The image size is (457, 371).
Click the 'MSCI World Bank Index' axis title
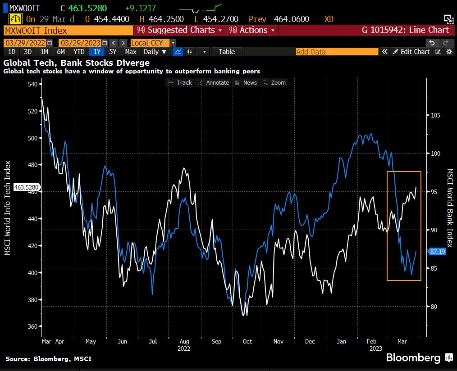(x=450, y=208)
